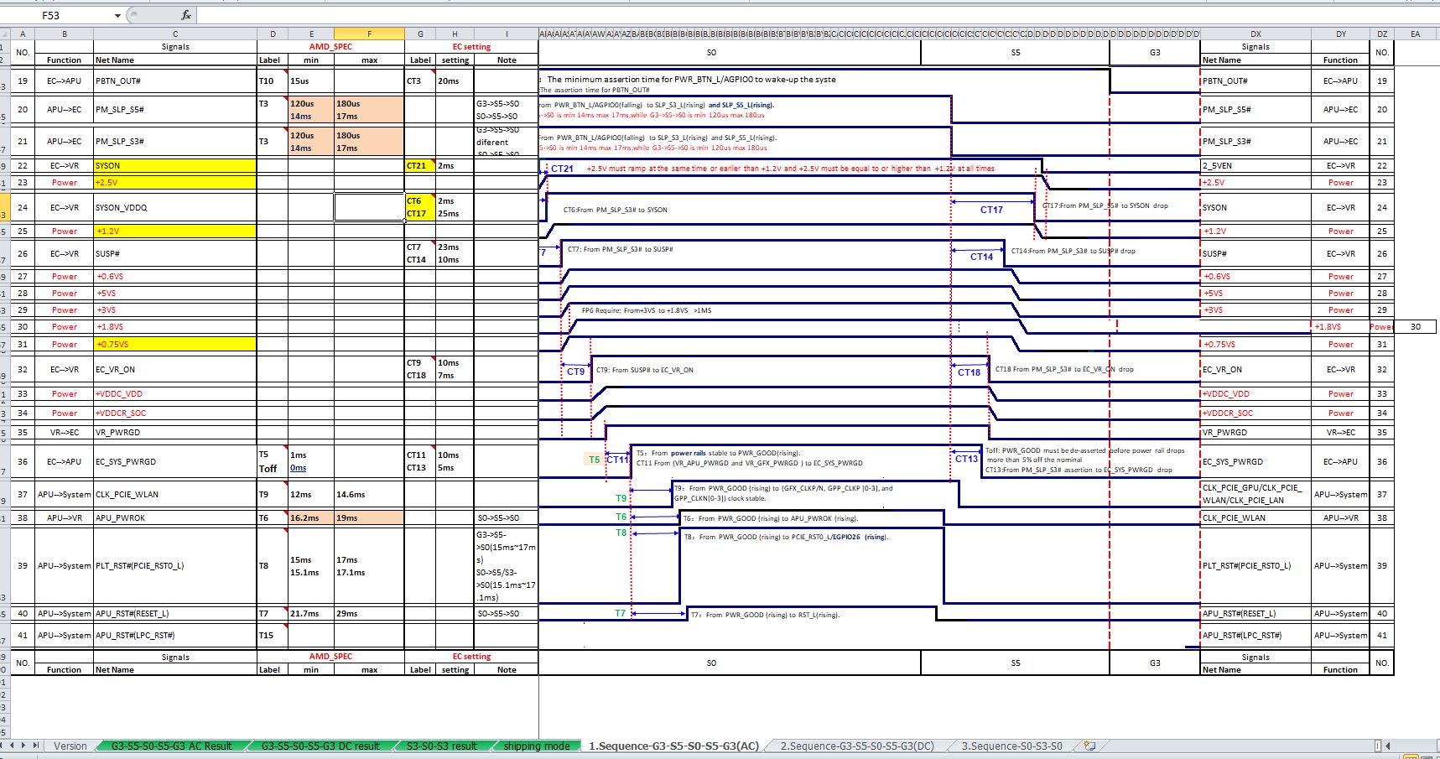The image size is (1440, 759).
Task: Select column D header
Action: pyautogui.click(x=273, y=34)
